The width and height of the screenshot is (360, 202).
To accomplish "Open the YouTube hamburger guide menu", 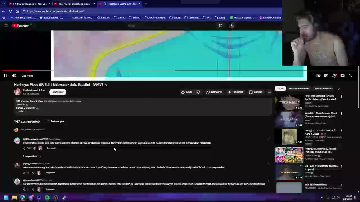I will [6, 26].
